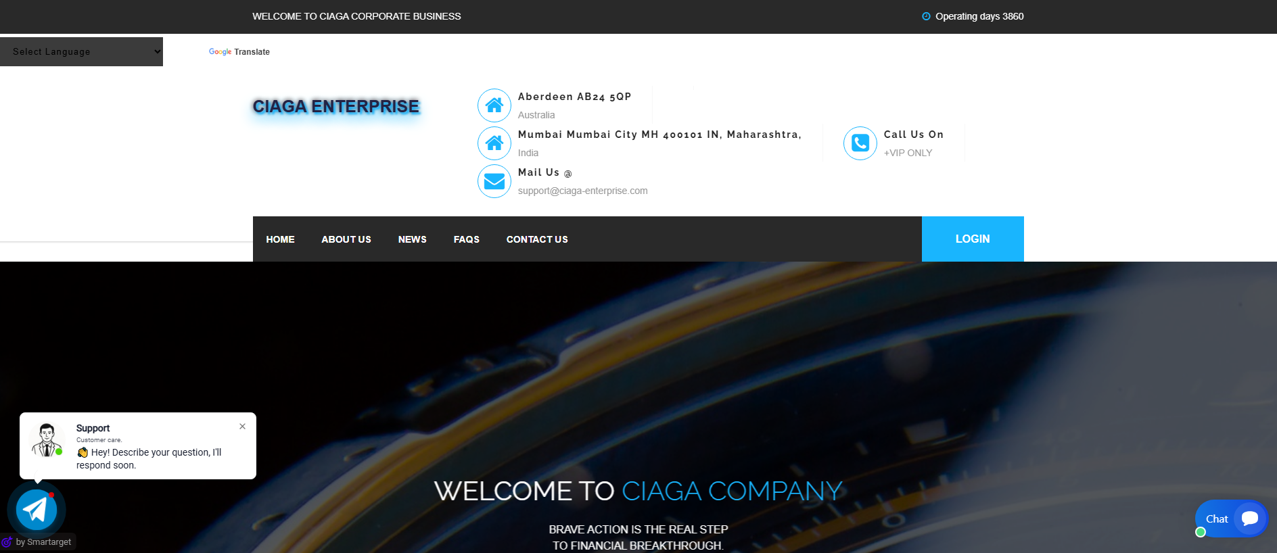Click the 'Mail Us @' label
The image size is (1277, 553).
[545, 172]
